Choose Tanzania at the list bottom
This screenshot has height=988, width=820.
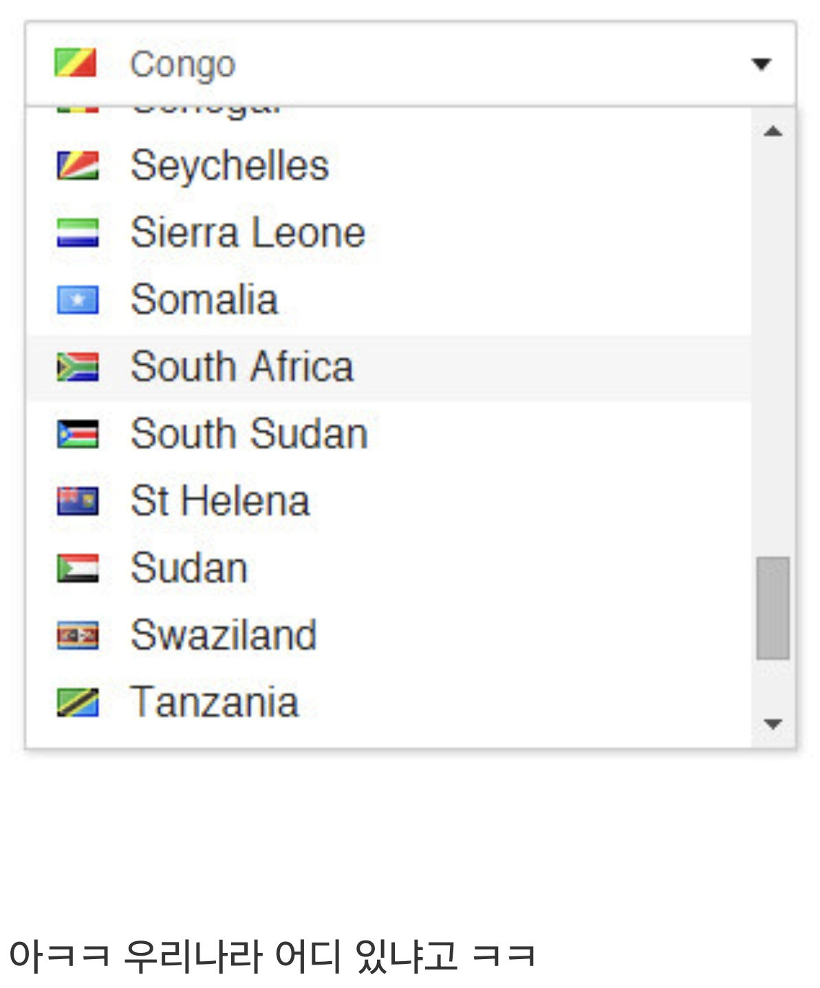[214, 702]
